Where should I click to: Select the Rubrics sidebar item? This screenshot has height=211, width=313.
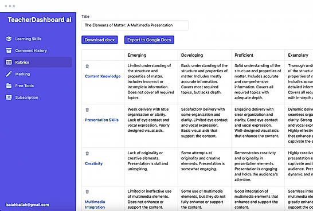[x=37, y=62]
